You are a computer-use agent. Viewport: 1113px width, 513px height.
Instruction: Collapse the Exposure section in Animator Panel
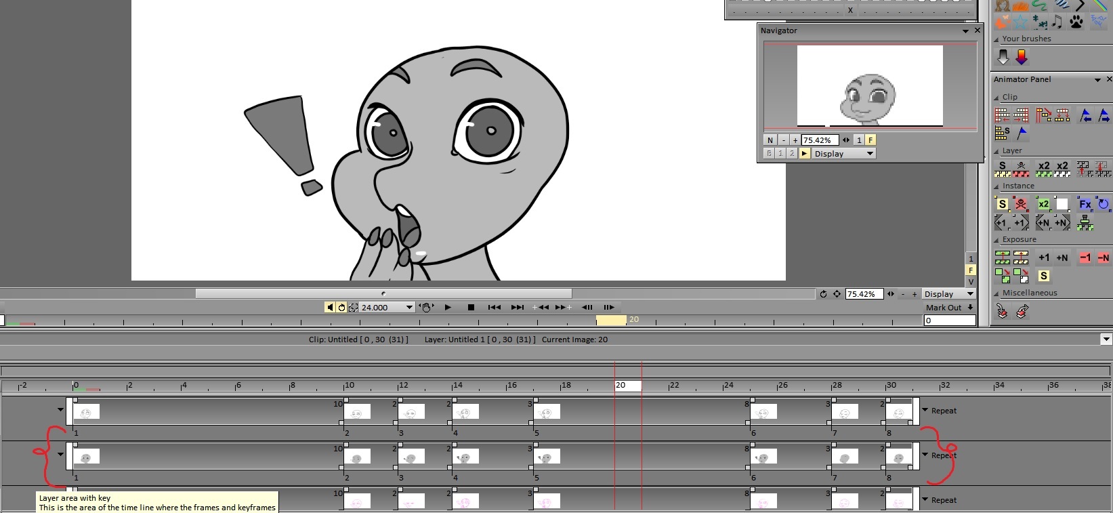[996, 240]
